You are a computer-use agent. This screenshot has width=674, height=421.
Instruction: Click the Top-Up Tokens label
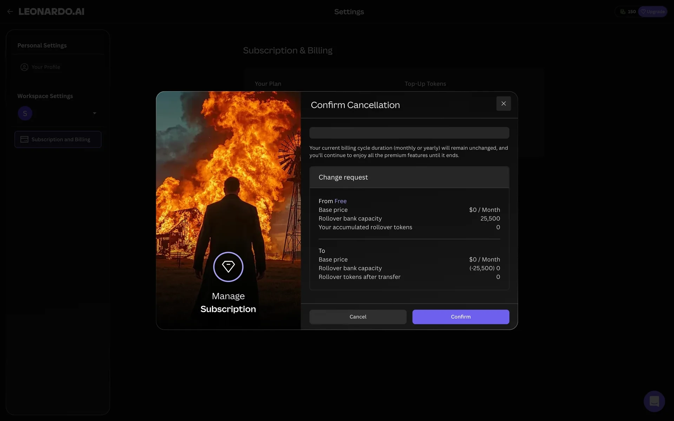tap(425, 84)
